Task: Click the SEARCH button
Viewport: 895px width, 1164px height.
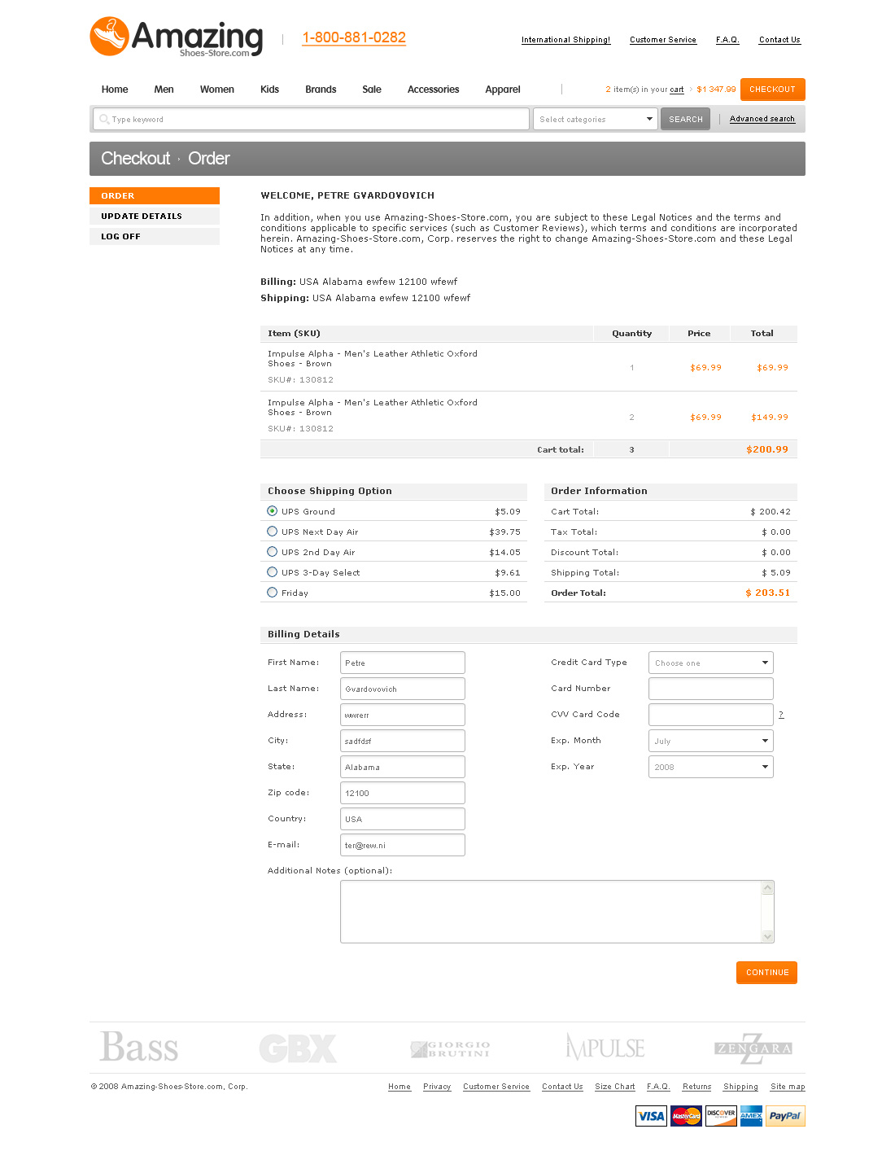Action: pos(686,119)
